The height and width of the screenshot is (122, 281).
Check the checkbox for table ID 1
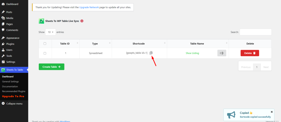[x=45, y=53]
